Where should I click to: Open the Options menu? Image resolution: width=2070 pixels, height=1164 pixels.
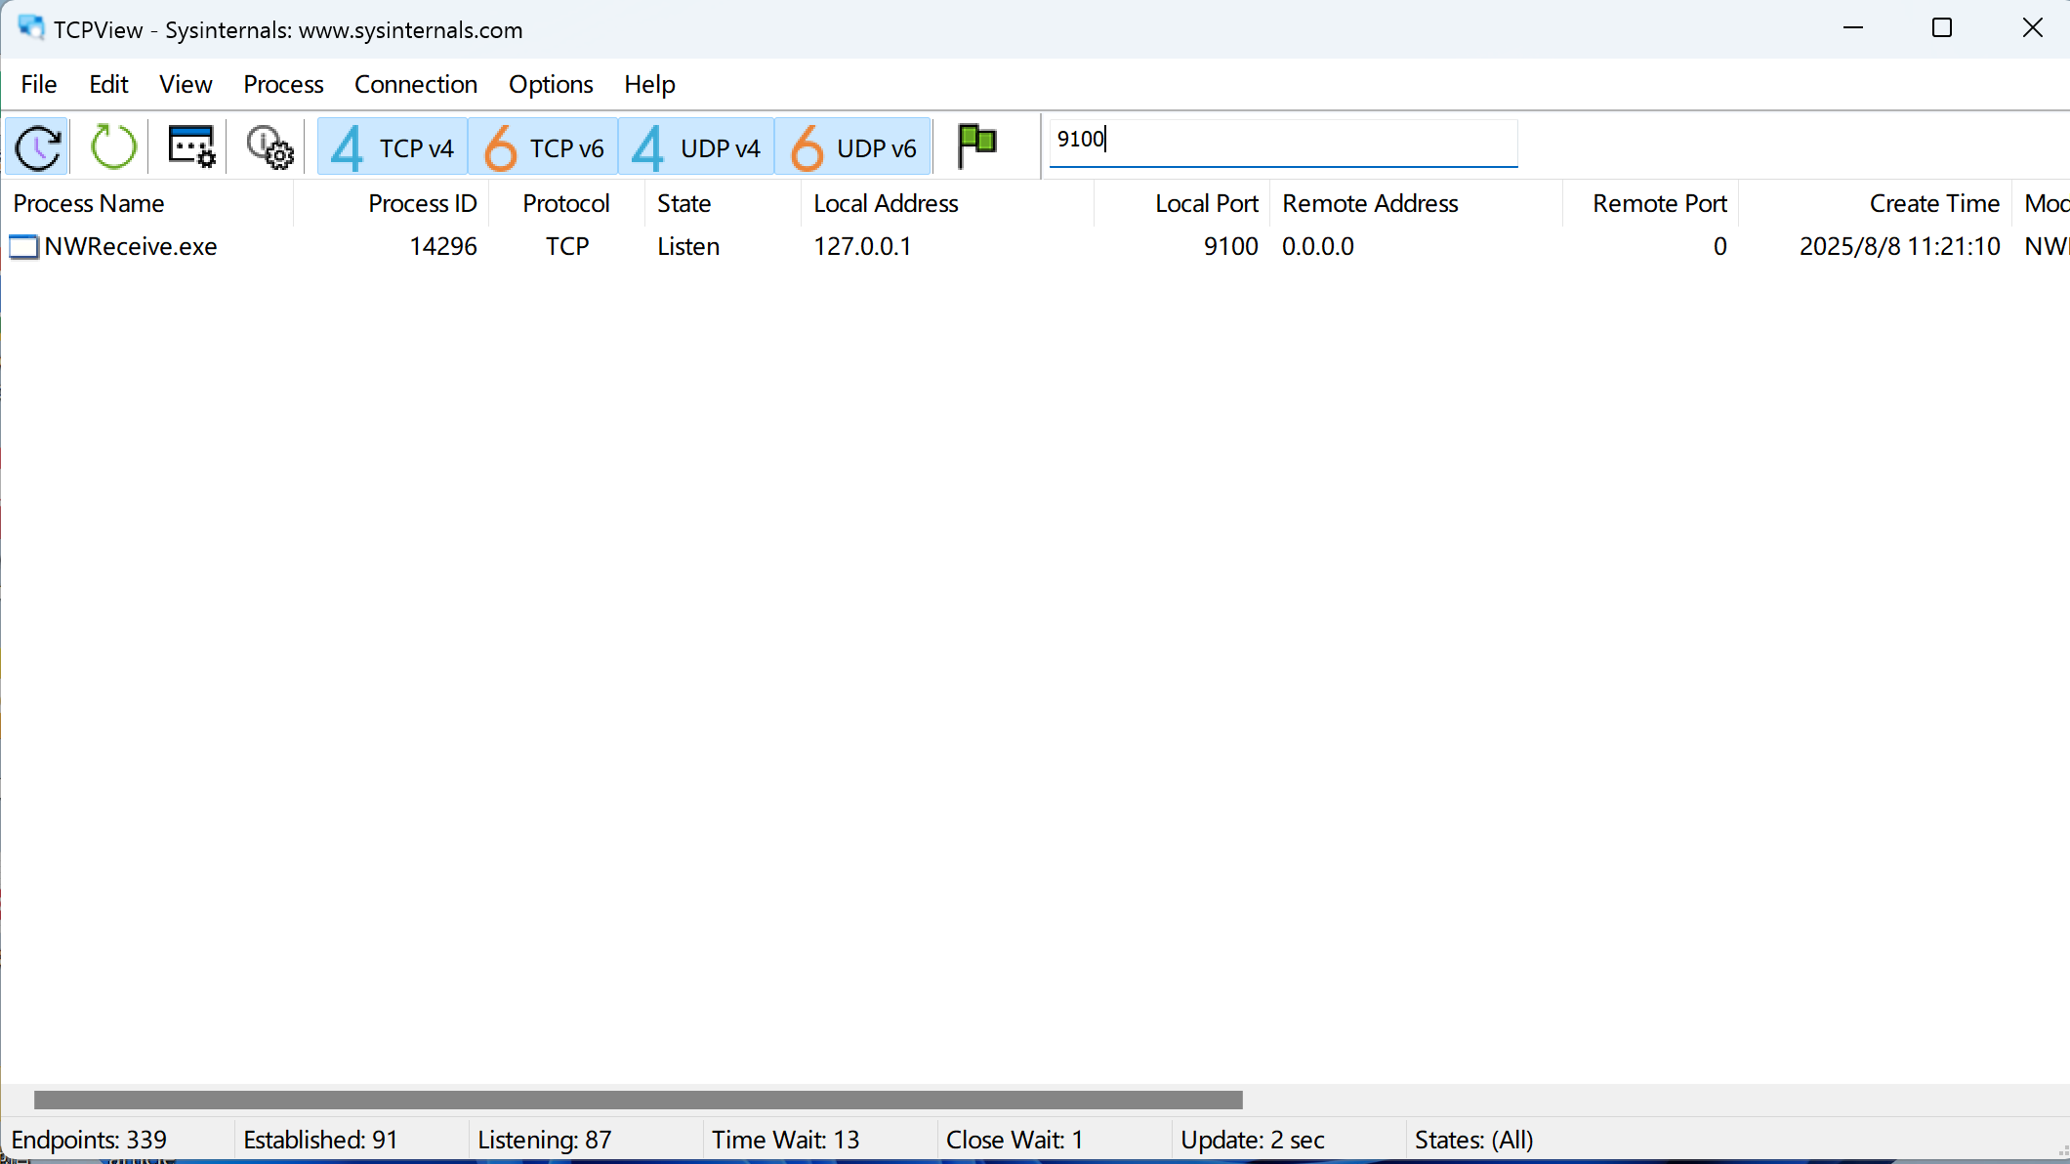pyautogui.click(x=550, y=85)
